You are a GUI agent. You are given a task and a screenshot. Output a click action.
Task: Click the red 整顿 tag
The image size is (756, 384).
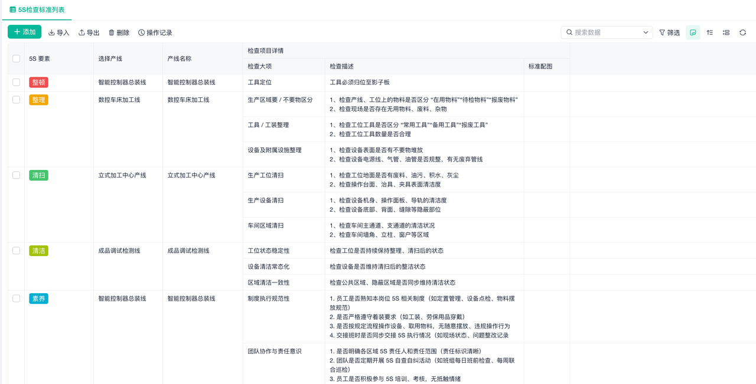[38, 83]
